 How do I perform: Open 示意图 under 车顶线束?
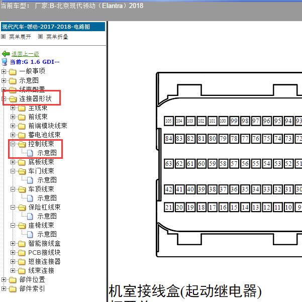coord(47,198)
